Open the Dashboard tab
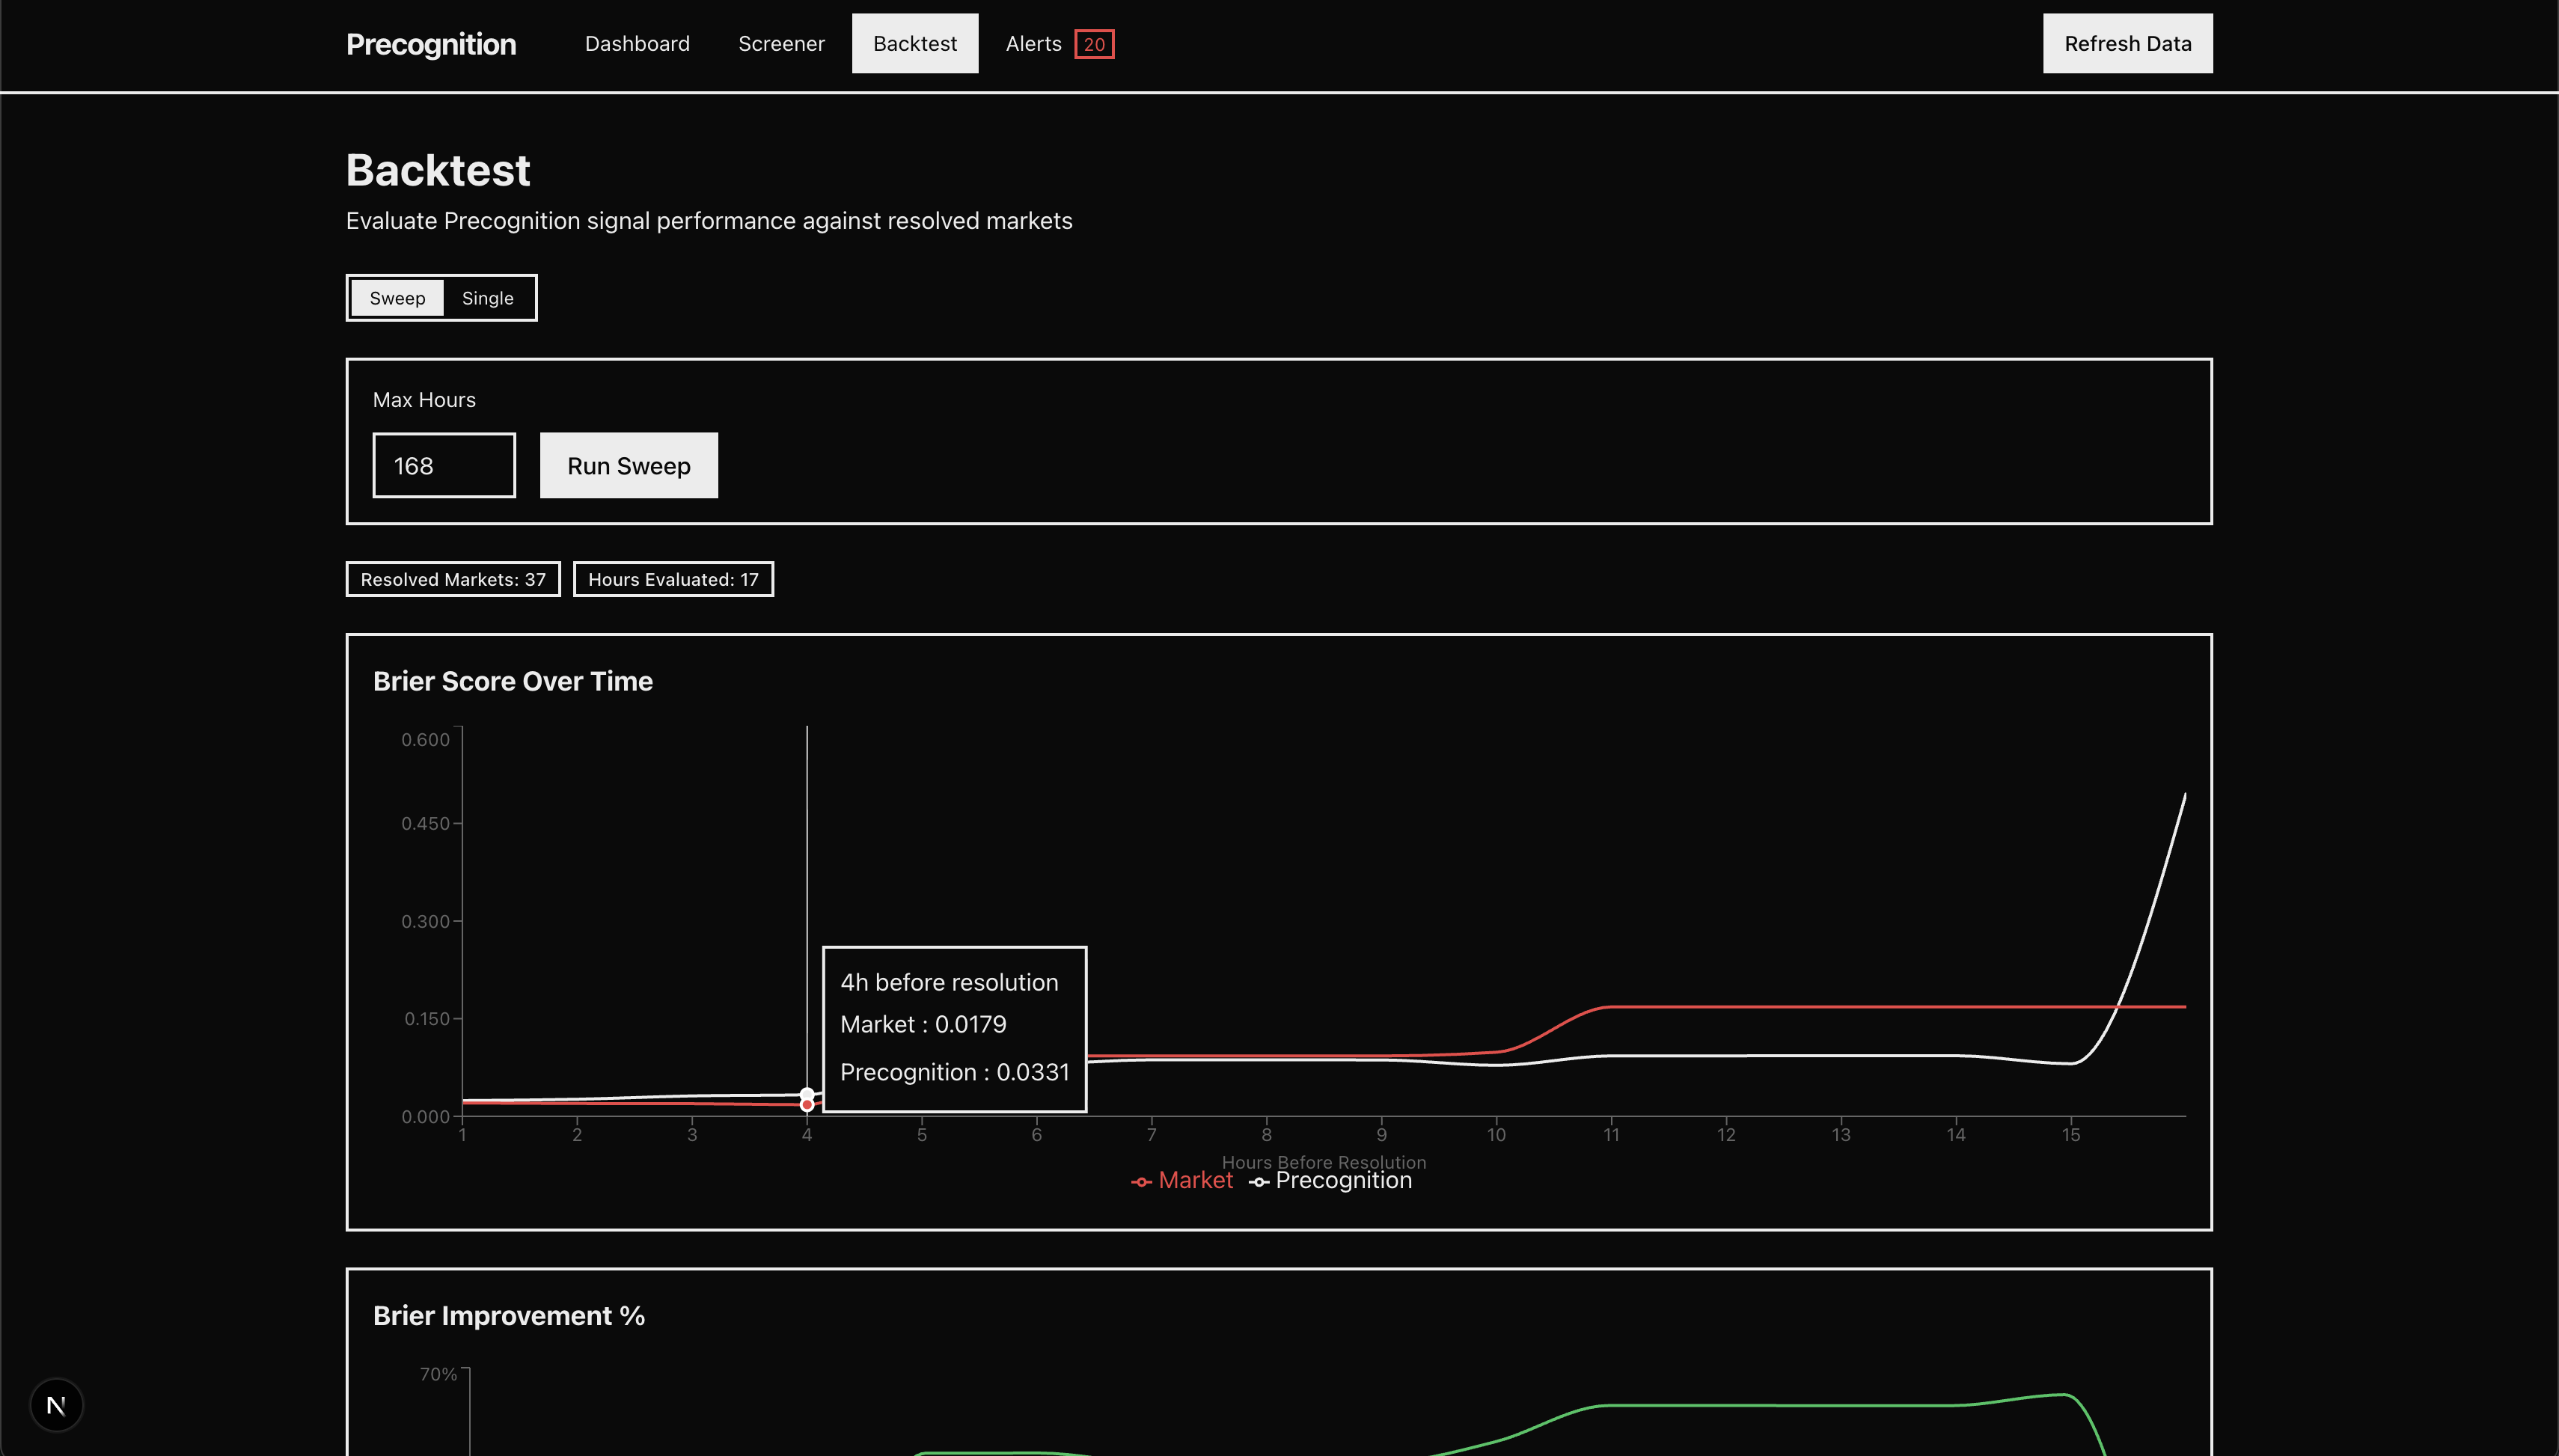 (637, 44)
